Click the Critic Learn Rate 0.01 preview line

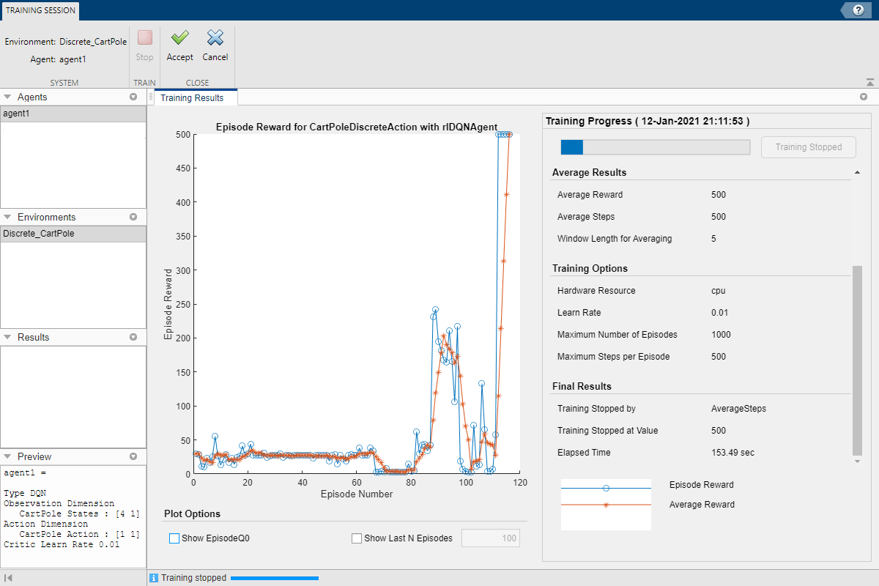62,544
